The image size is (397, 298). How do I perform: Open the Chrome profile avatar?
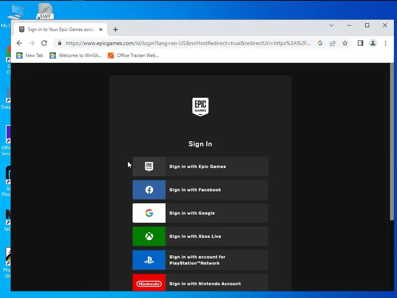point(373,43)
